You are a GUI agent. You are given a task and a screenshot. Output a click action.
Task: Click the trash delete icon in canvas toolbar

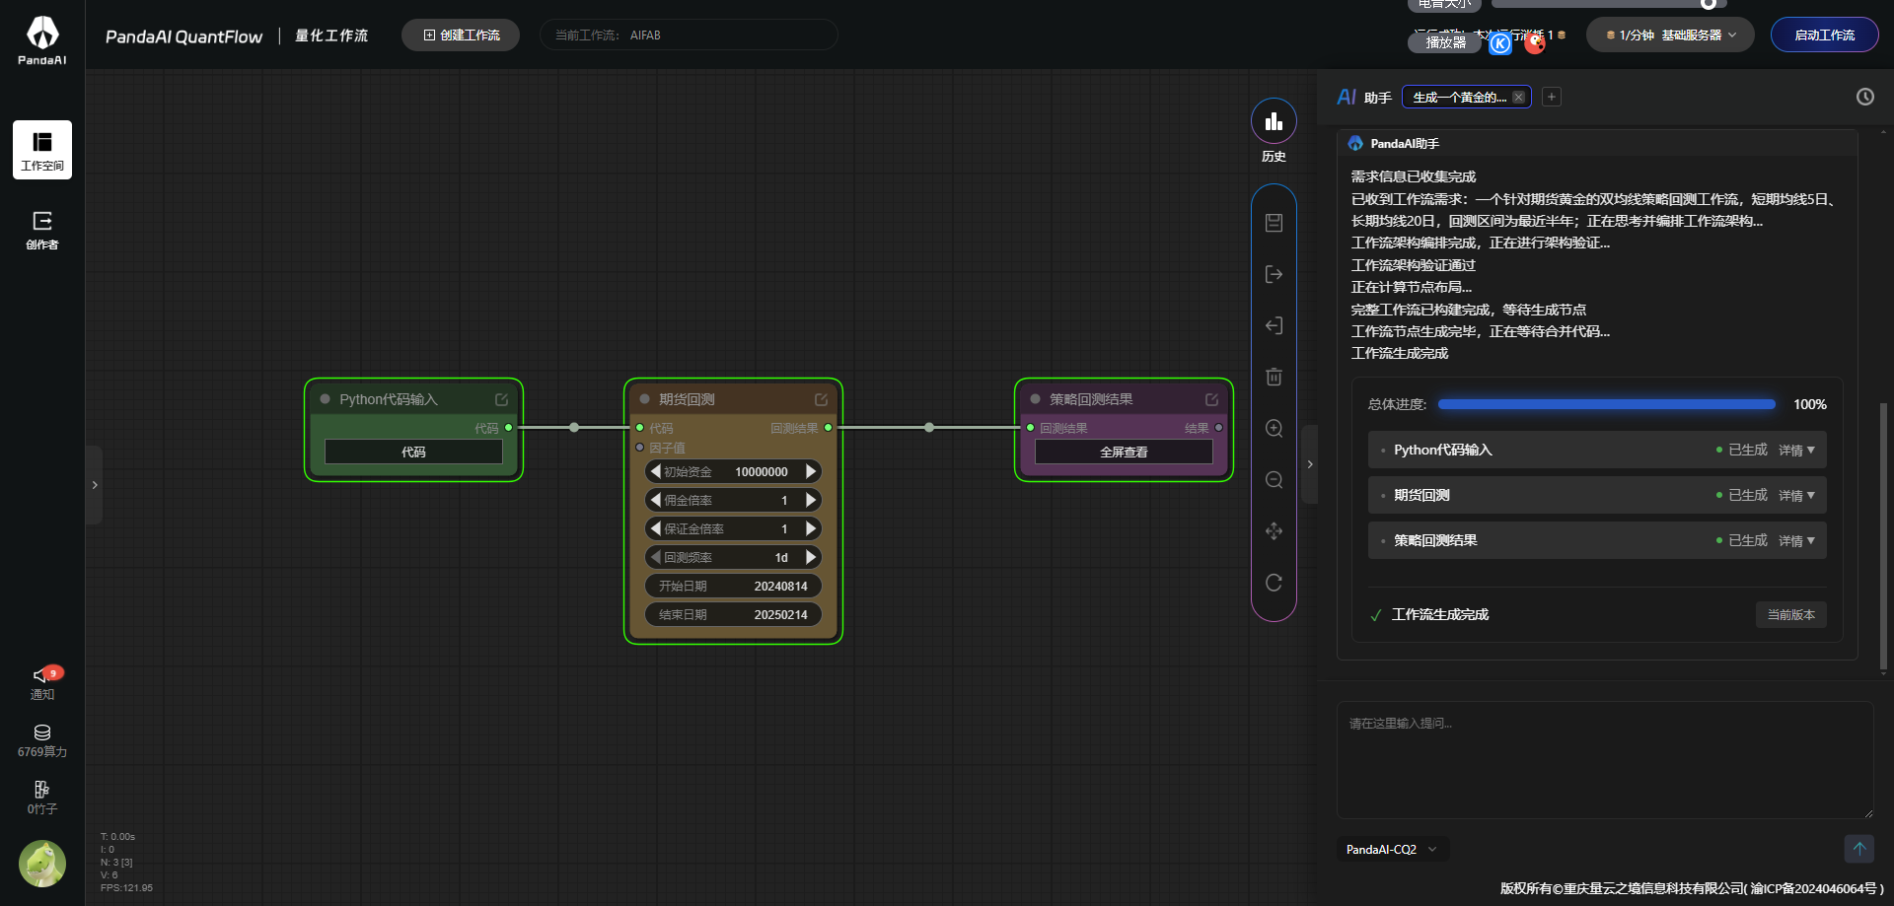point(1274,377)
